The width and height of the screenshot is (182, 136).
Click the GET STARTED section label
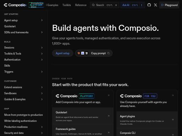pos(11,14)
